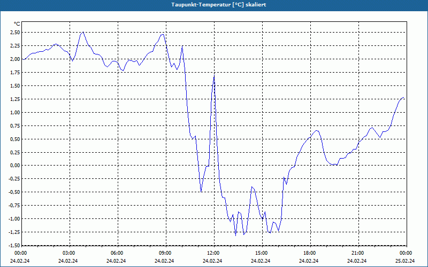This screenshot has width=428, height=267.
Task: Select the minus 0,75 y-axis label
Action: click(14, 206)
